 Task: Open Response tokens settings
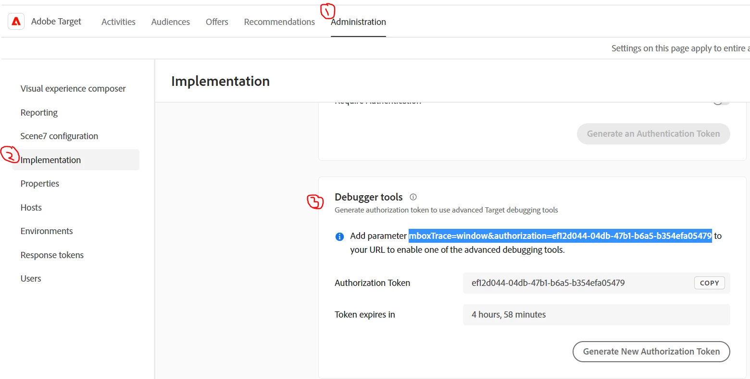(52, 255)
